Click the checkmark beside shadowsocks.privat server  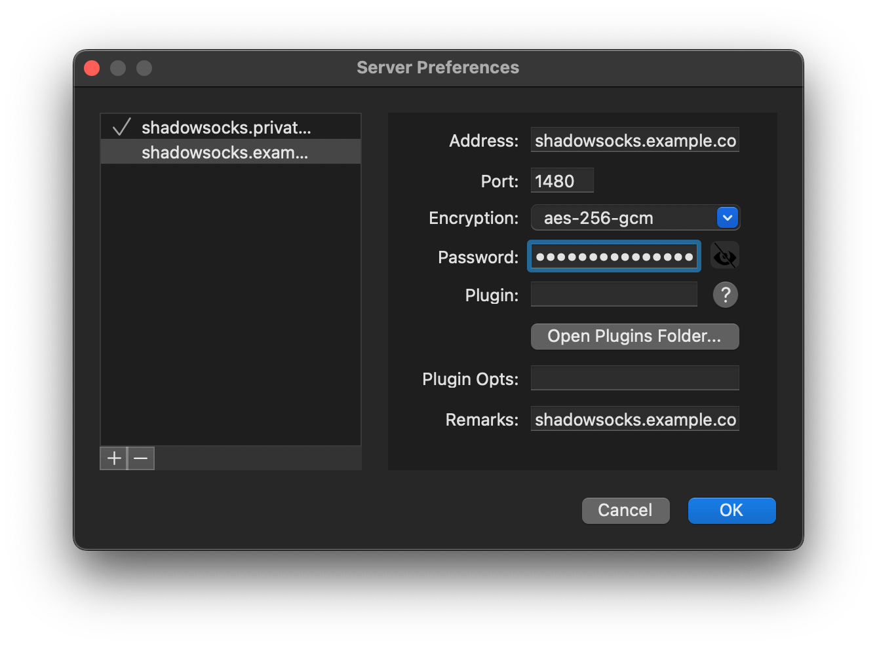coord(121,127)
